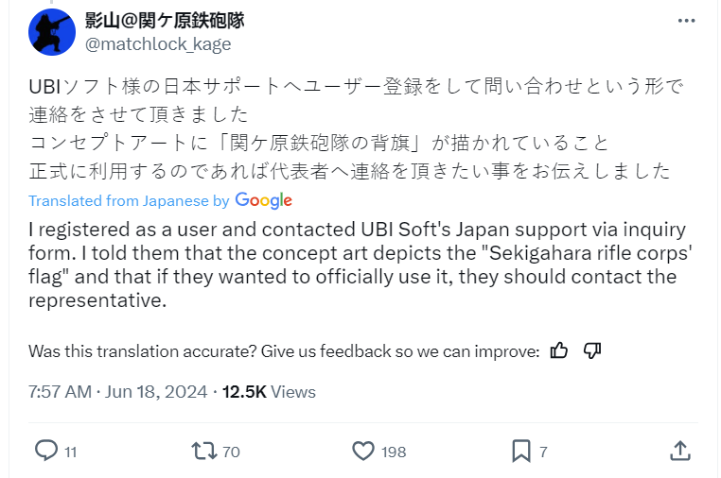Click the Google logo beside the translation label
721x478 pixels.
(263, 200)
